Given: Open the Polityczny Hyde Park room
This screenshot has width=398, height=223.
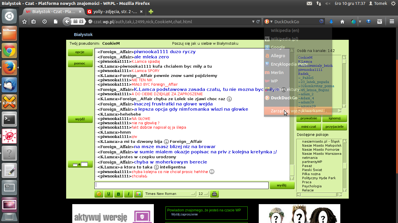Looking at the screenshot, I should tap(319, 178).
